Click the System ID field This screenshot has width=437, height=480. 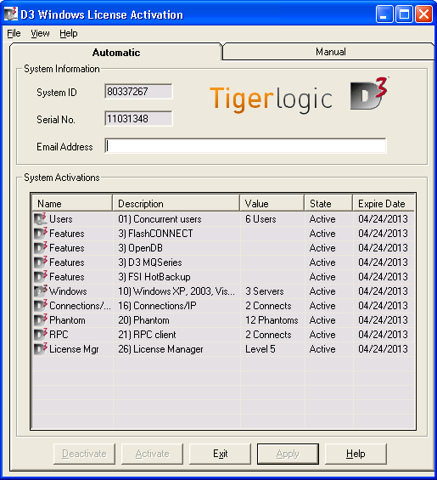(138, 91)
